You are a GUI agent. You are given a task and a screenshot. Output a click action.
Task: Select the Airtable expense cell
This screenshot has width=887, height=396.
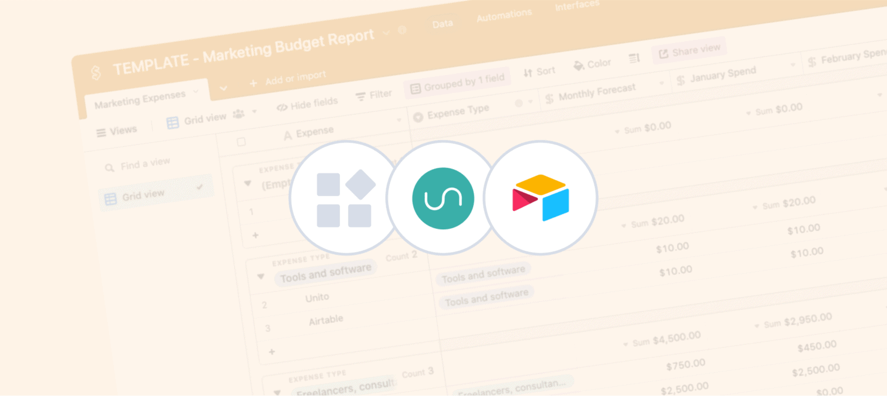click(x=325, y=320)
